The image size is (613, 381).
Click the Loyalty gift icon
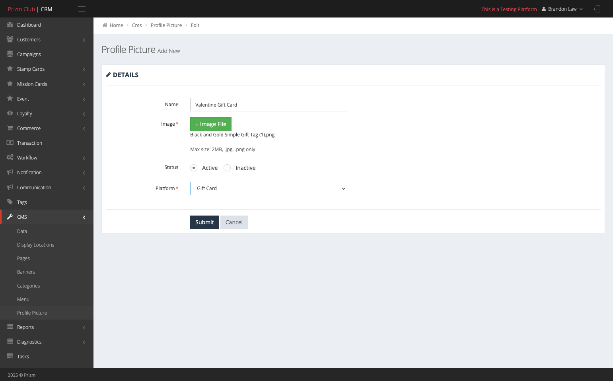point(10,113)
